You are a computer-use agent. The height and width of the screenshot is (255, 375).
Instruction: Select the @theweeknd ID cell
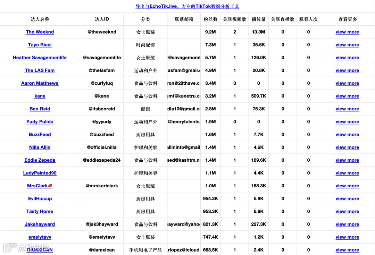coord(102,32)
